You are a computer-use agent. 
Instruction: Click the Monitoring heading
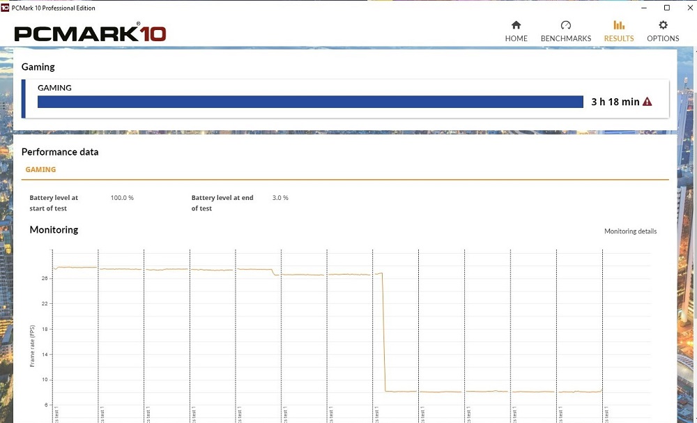click(54, 230)
